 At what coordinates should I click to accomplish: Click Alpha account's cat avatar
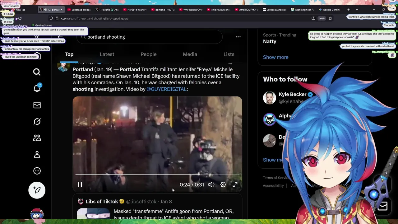coord(269,119)
